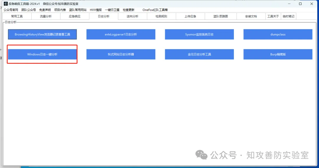Switch to the 逆向分析 tab
Screen dimensions: 319x168
pyautogui.click(x=132, y=16)
